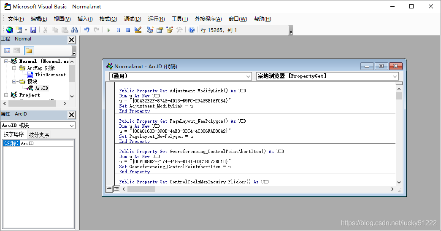Close the 属性 - ArcID properties panel
This screenshot has height=231, width=441.
[x=72, y=115]
